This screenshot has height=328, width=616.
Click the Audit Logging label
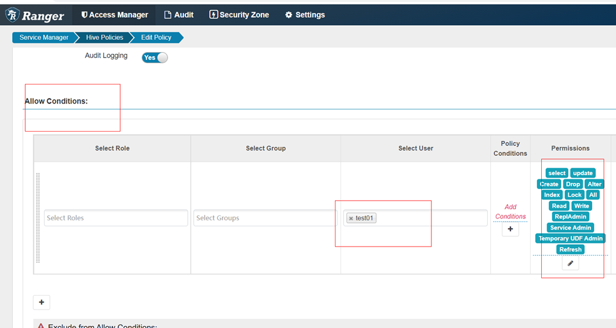coord(106,56)
